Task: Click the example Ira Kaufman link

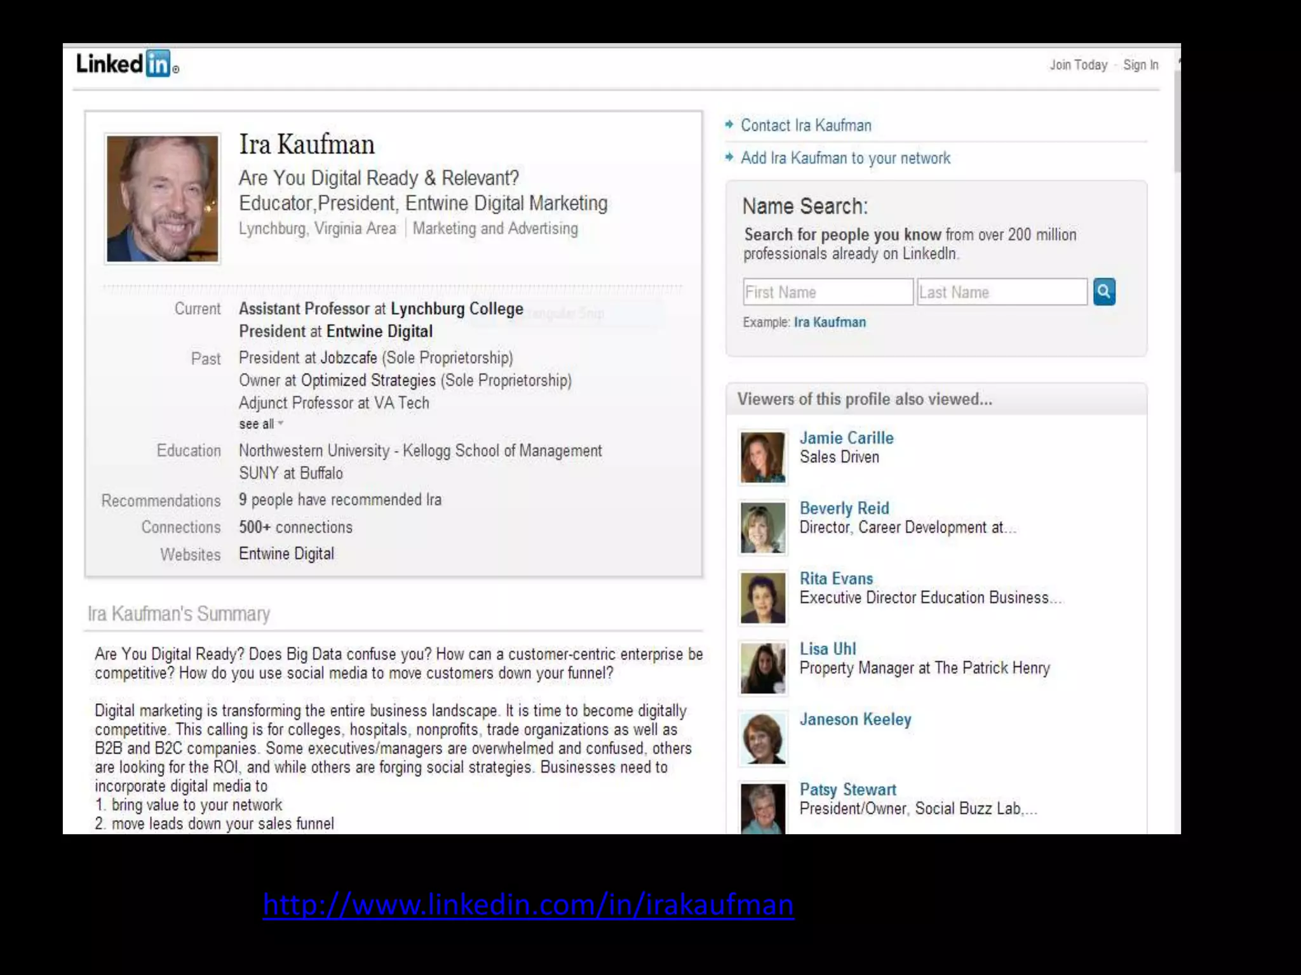Action: 830,322
